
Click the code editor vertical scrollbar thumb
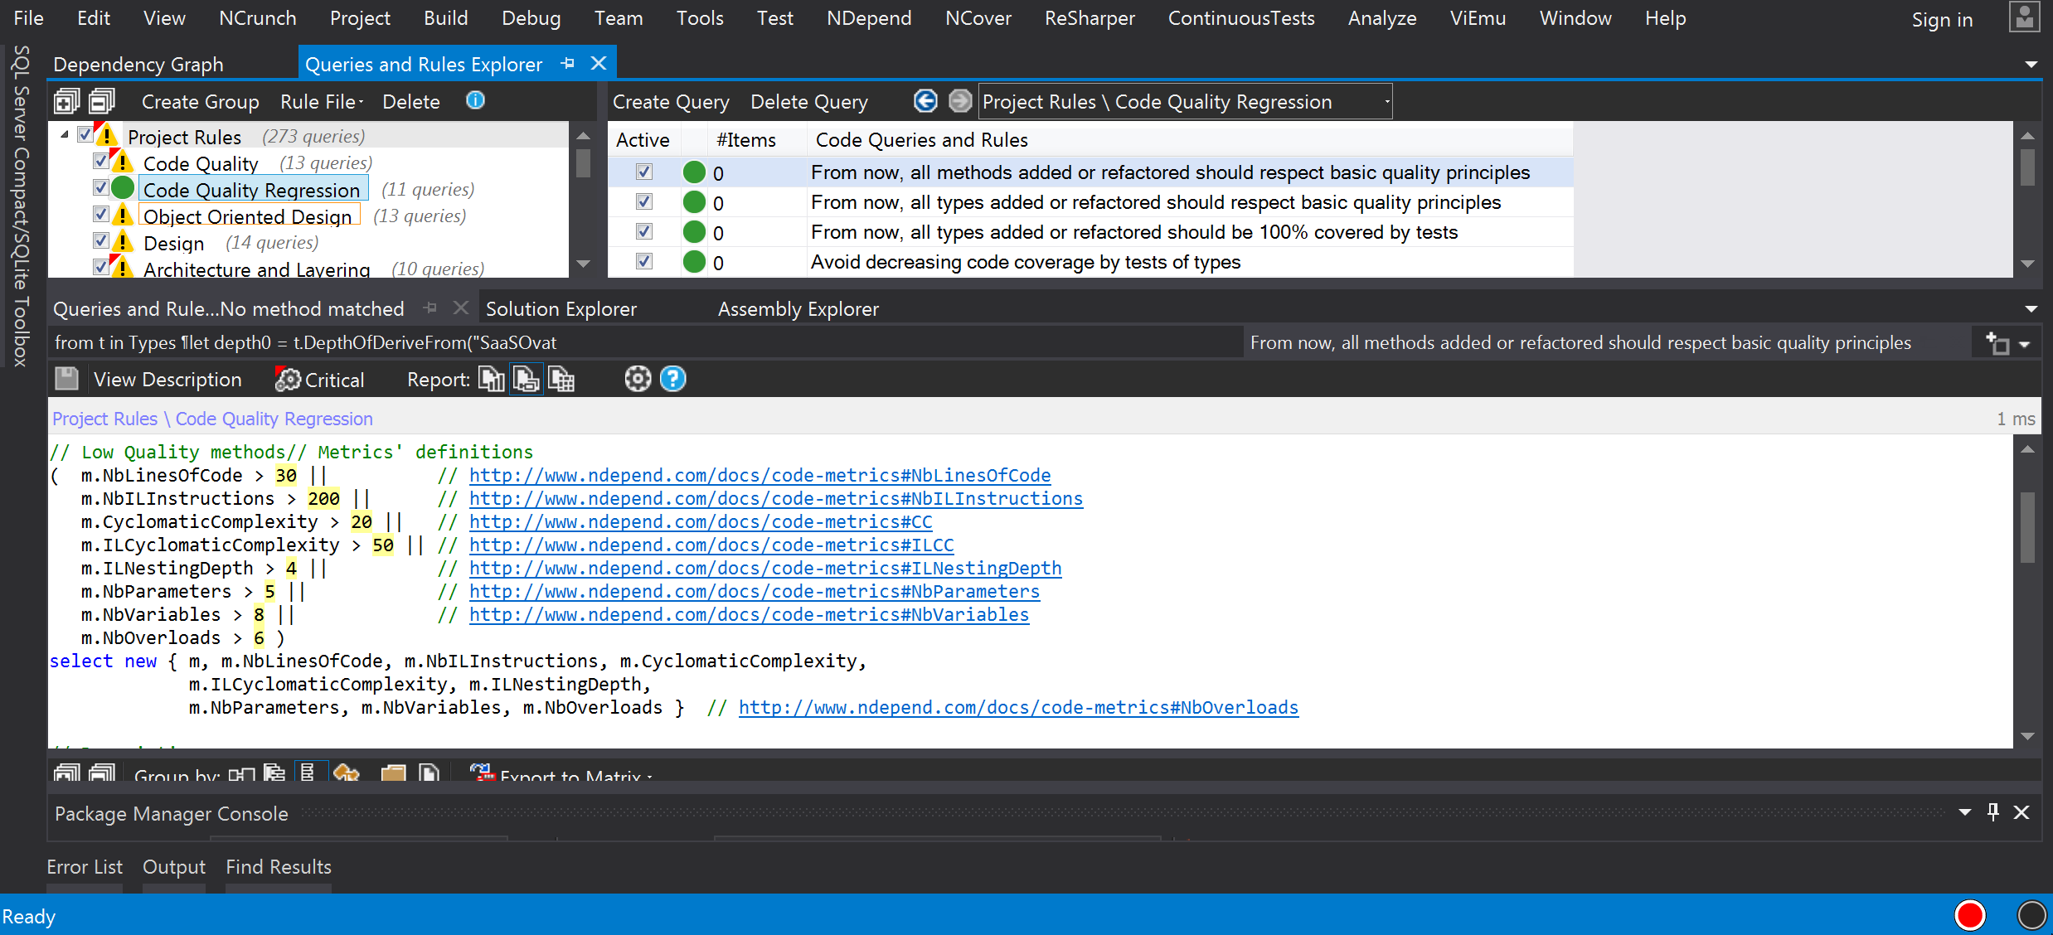2027,527
